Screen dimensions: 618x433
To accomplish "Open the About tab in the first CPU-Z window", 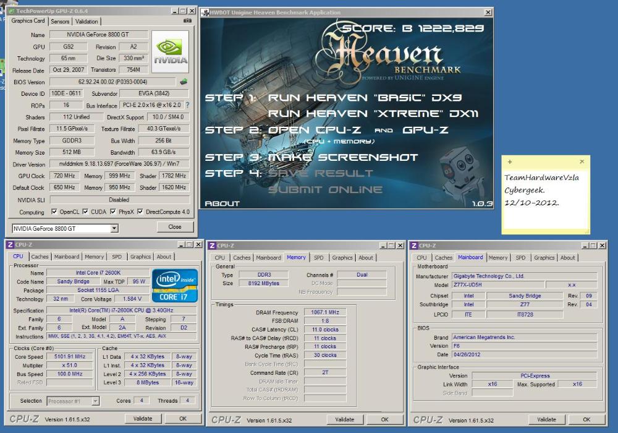I will pos(164,257).
